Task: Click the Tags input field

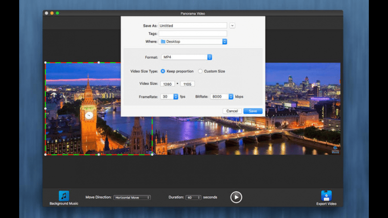Action: (x=193, y=33)
